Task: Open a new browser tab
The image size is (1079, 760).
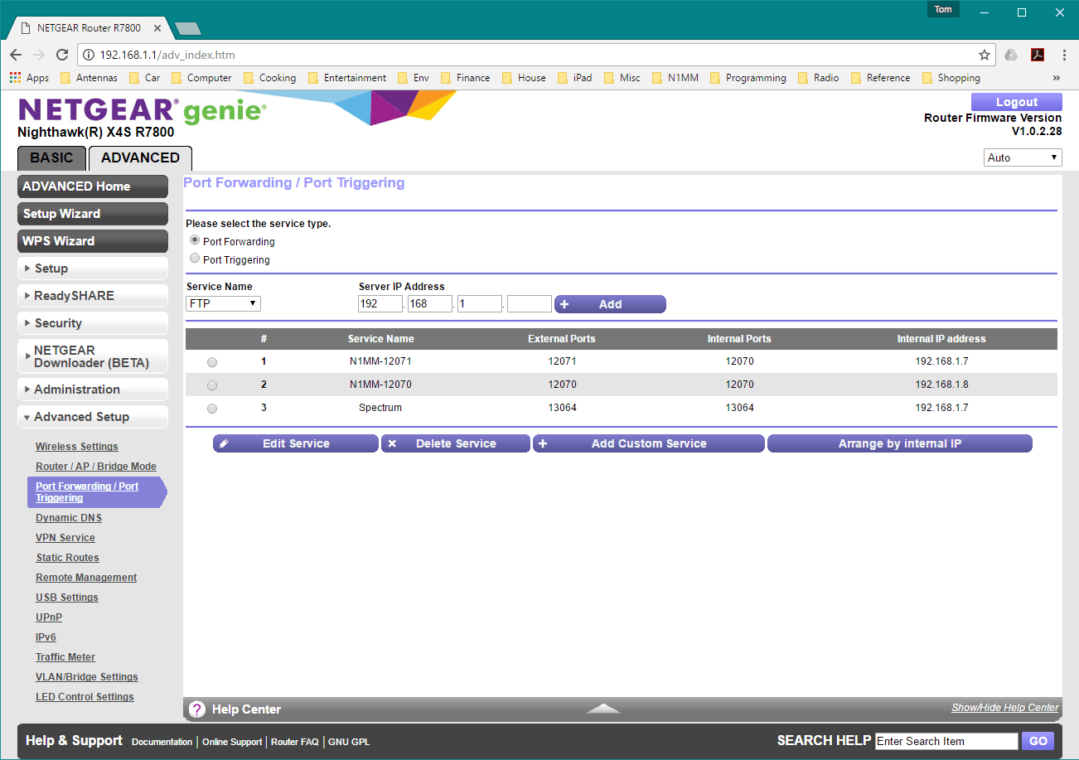Action: click(x=188, y=28)
